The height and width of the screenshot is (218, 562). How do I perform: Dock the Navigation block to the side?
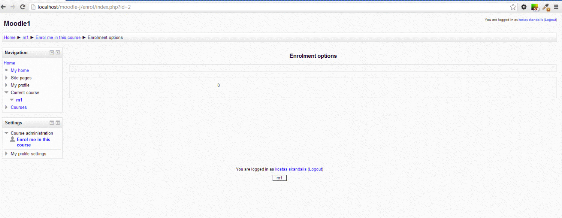click(x=58, y=53)
